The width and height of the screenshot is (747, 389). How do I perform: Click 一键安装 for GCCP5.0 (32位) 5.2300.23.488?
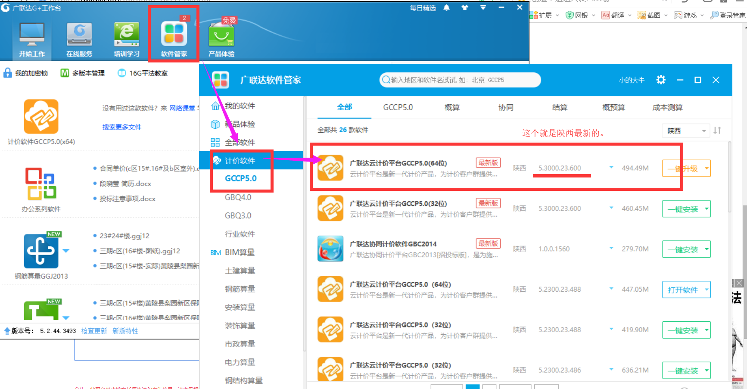(682, 330)
